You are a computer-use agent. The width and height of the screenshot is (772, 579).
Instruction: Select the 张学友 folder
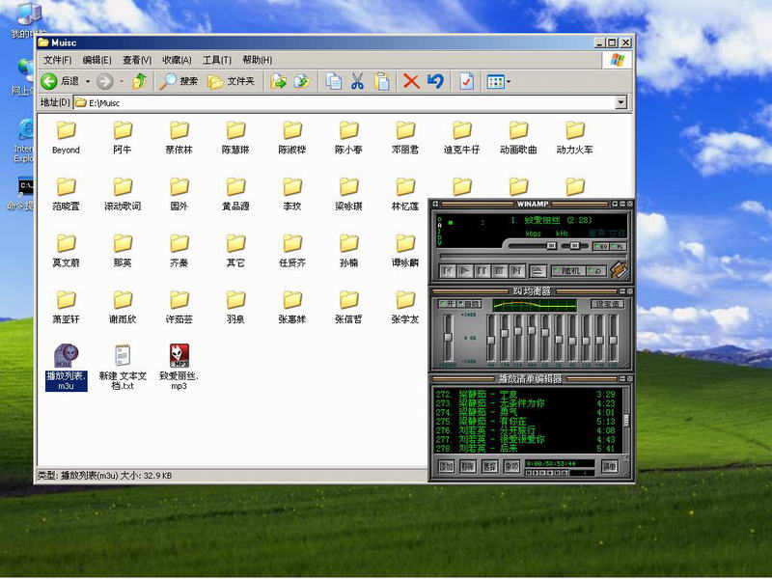click(x=405, y=307)
